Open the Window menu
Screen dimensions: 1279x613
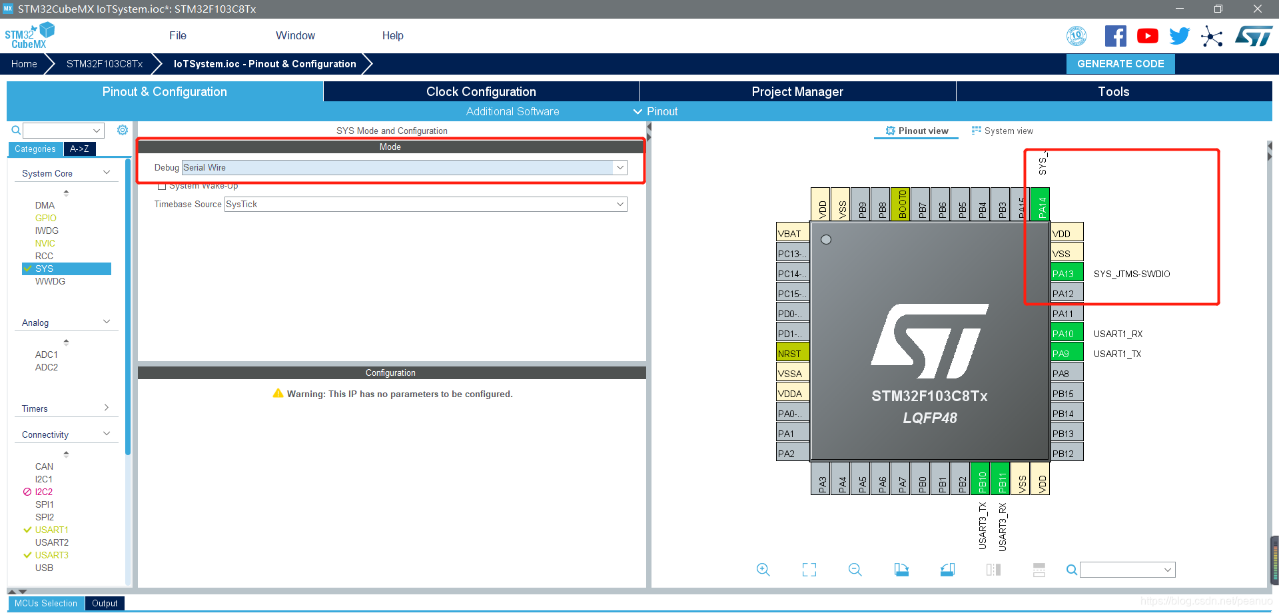pos(295,35)
